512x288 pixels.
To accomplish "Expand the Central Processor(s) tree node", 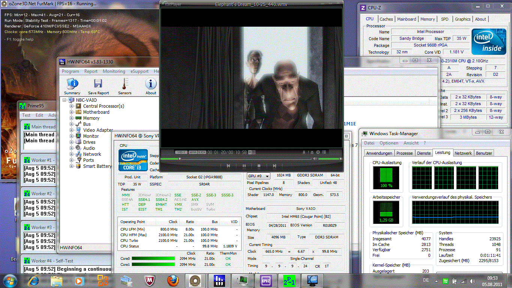I will 71,106.
